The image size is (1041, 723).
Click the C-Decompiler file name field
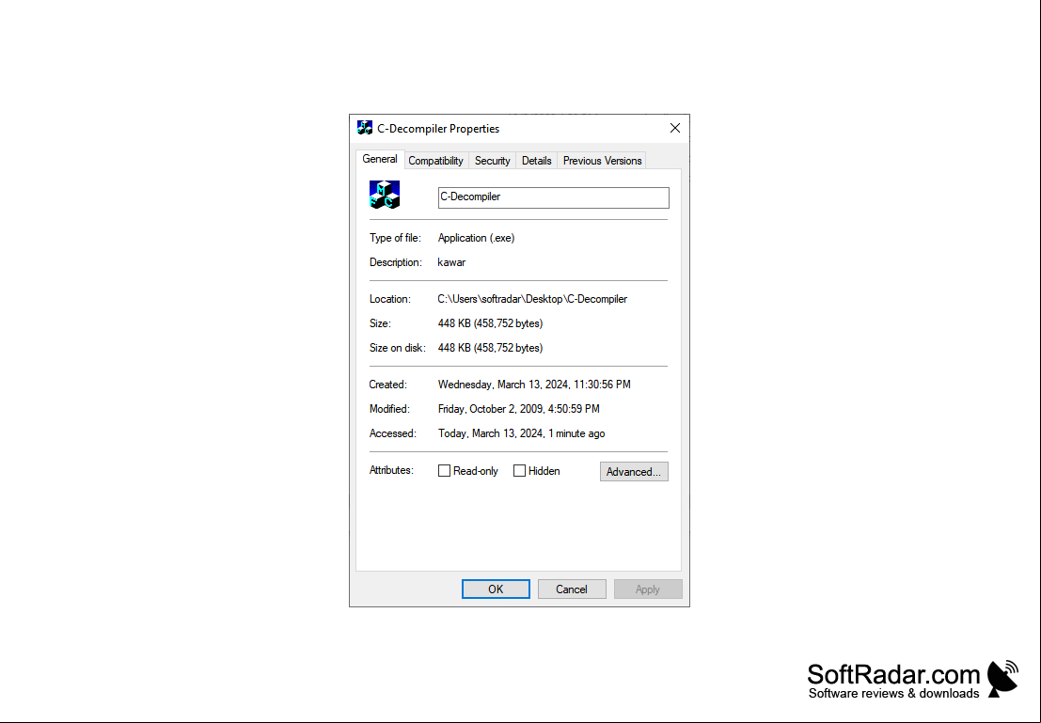(554, 197)
